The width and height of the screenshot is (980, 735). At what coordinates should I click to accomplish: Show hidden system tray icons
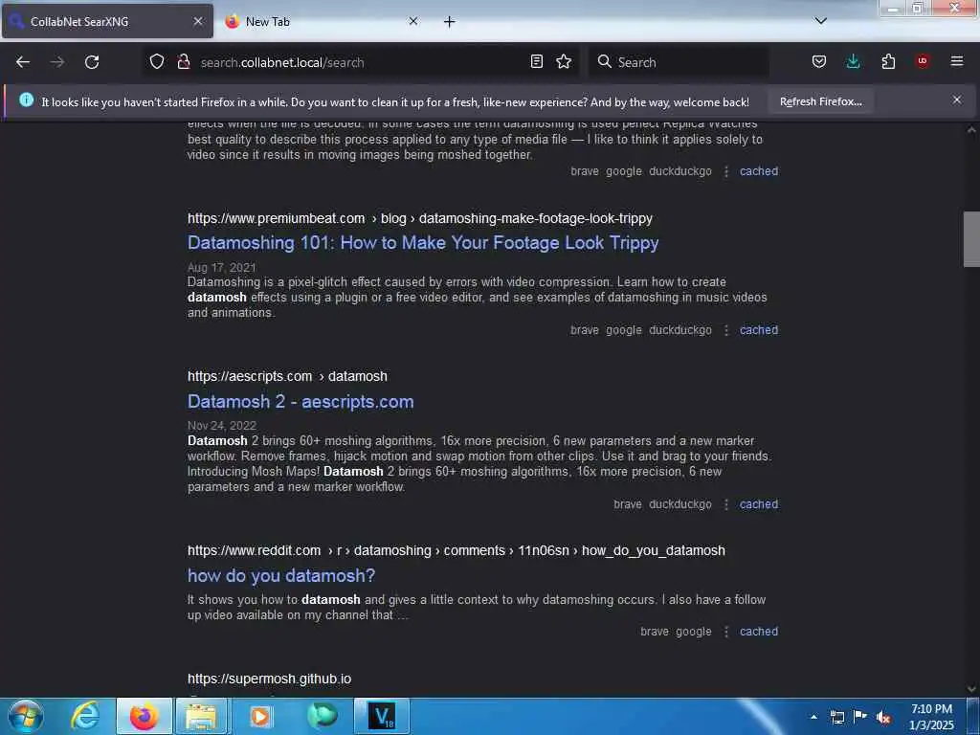[x=813, y=717]
